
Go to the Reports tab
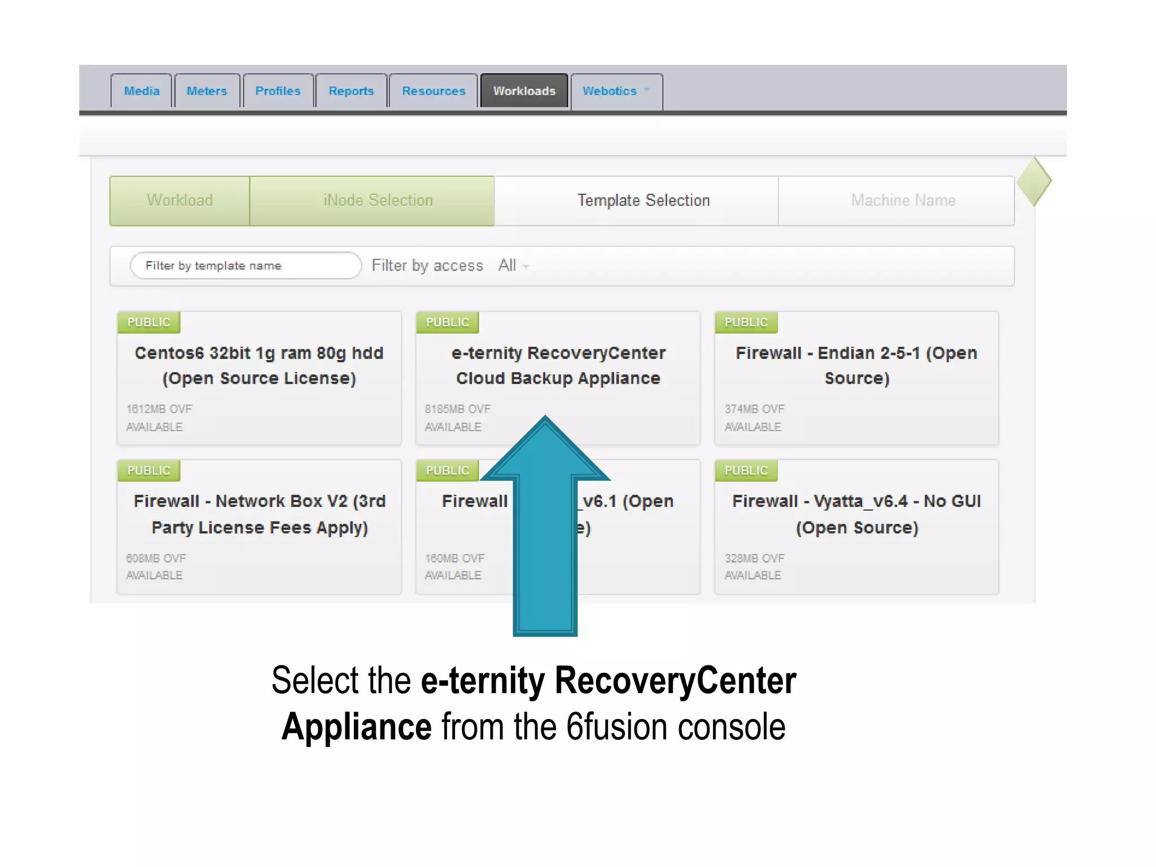(351, 91)
